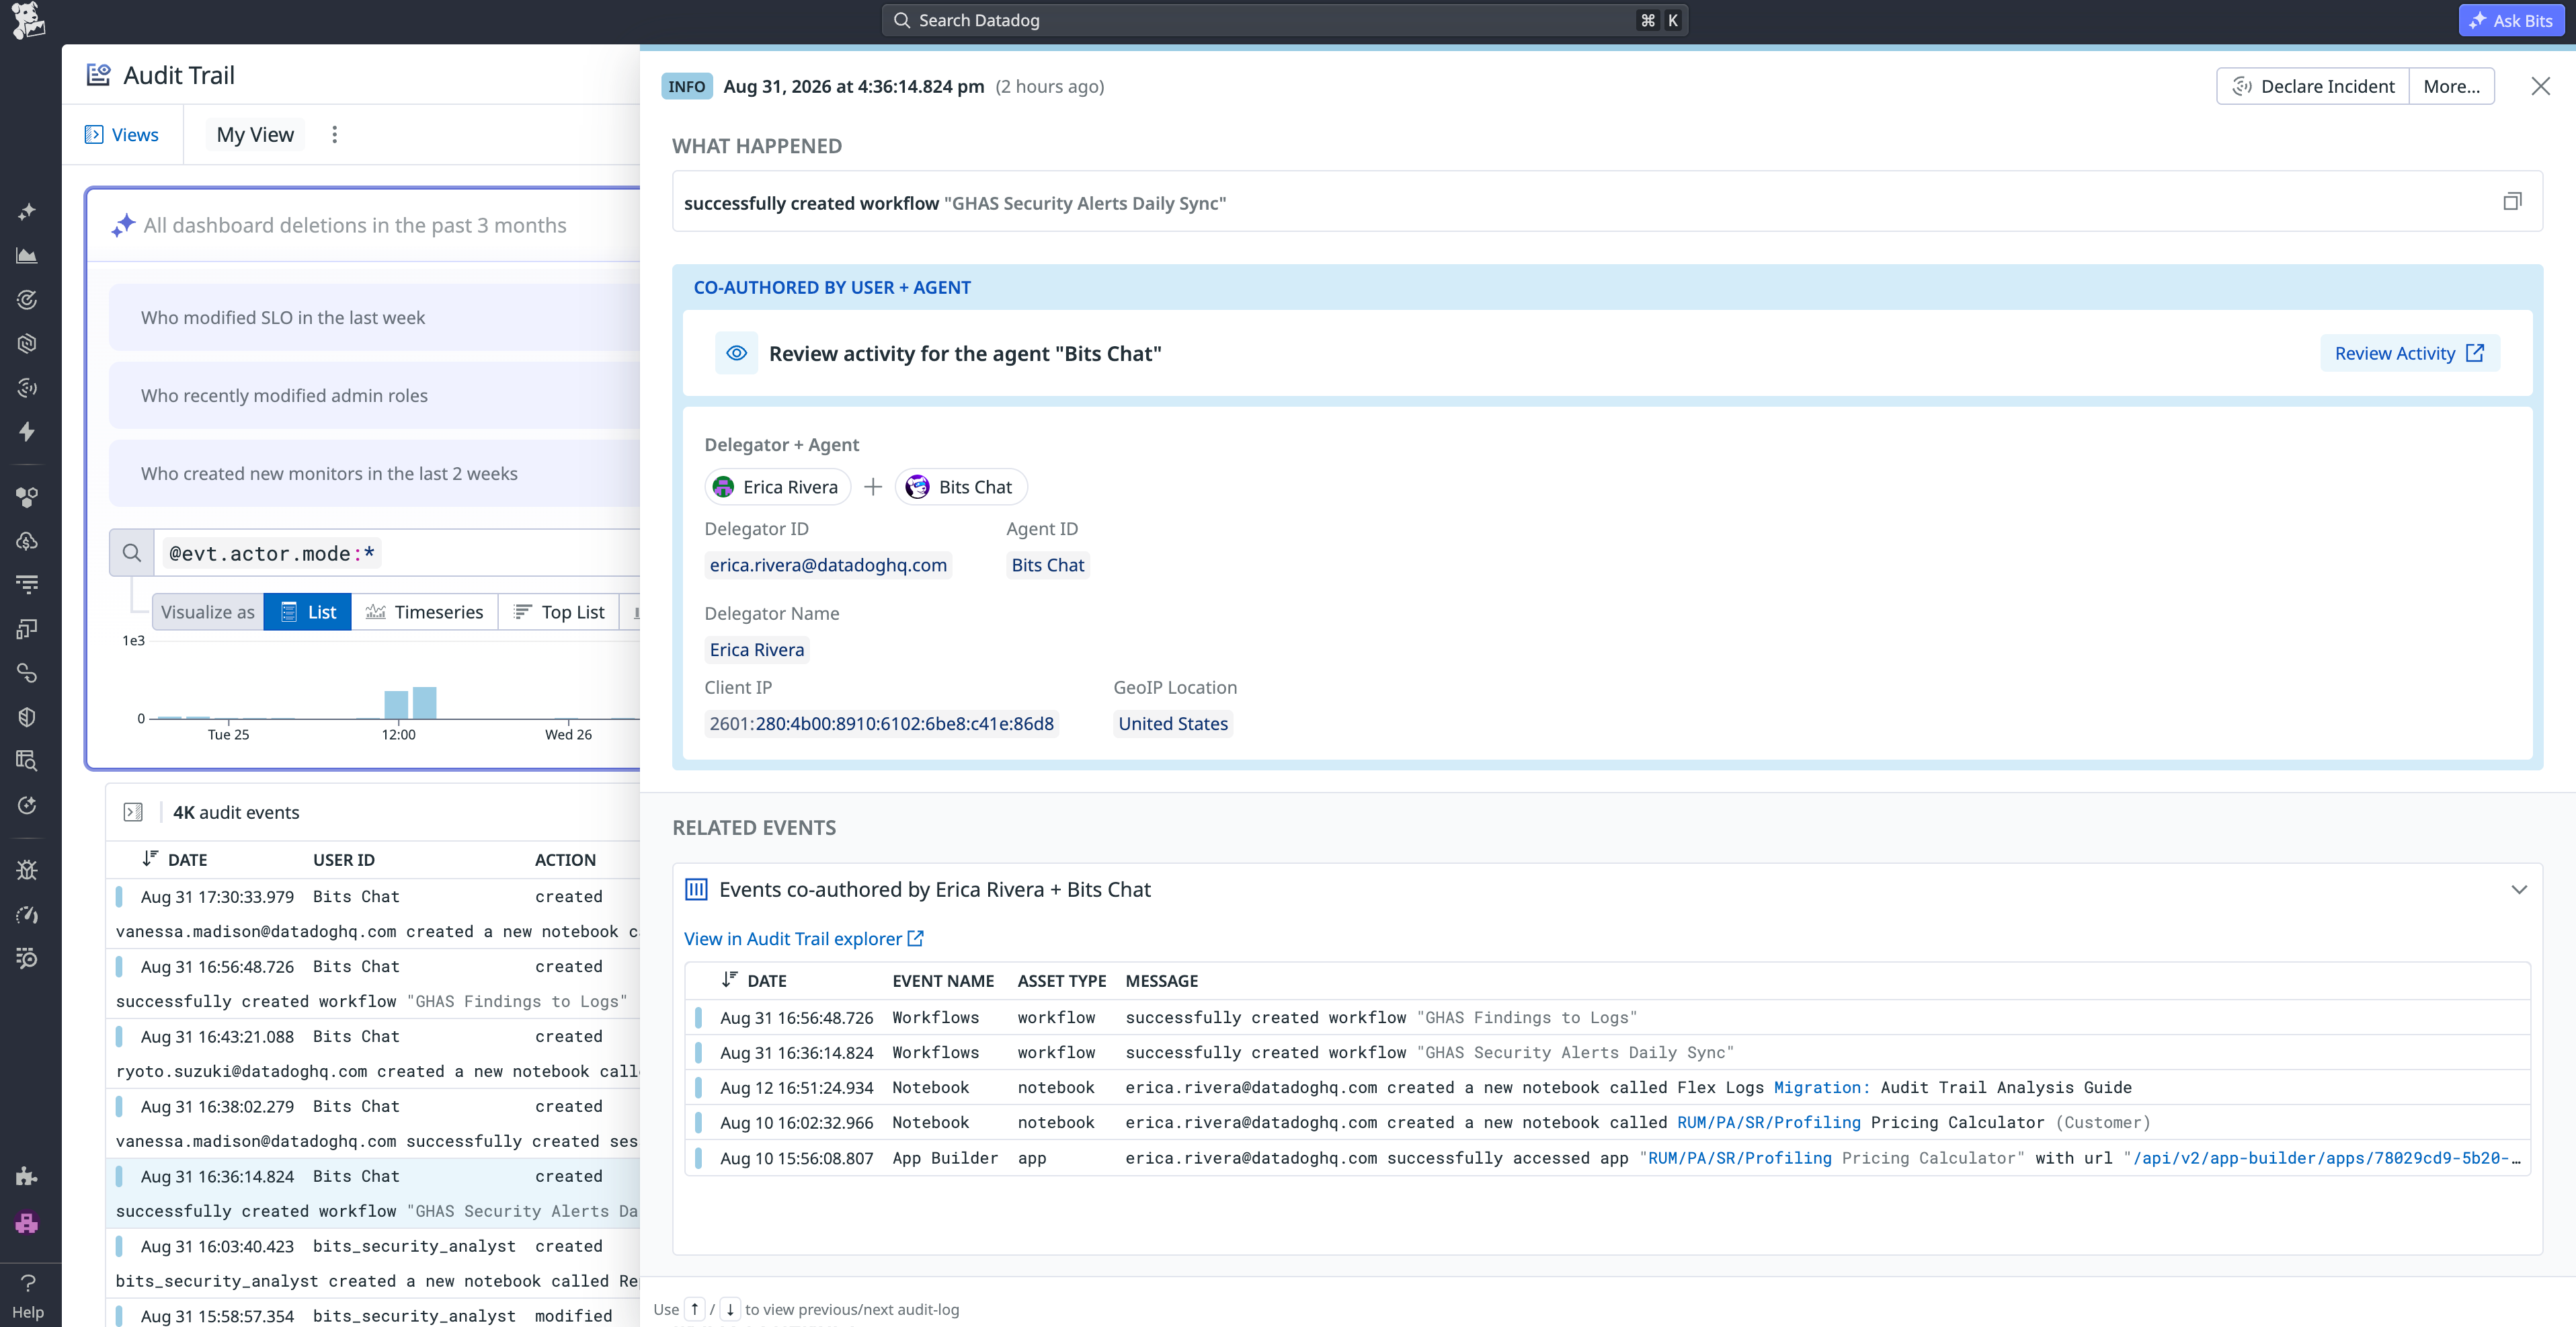This screenshot has height=1327, width=2576.
Task: Open the lightning bolt sidebar icon
Action: click(x=27, y=432)
